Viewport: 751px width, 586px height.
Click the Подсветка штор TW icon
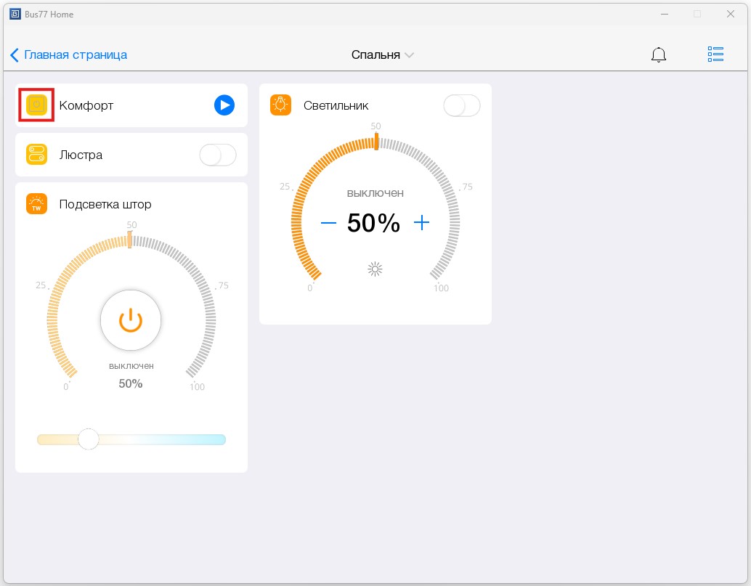tap(36, 204)
